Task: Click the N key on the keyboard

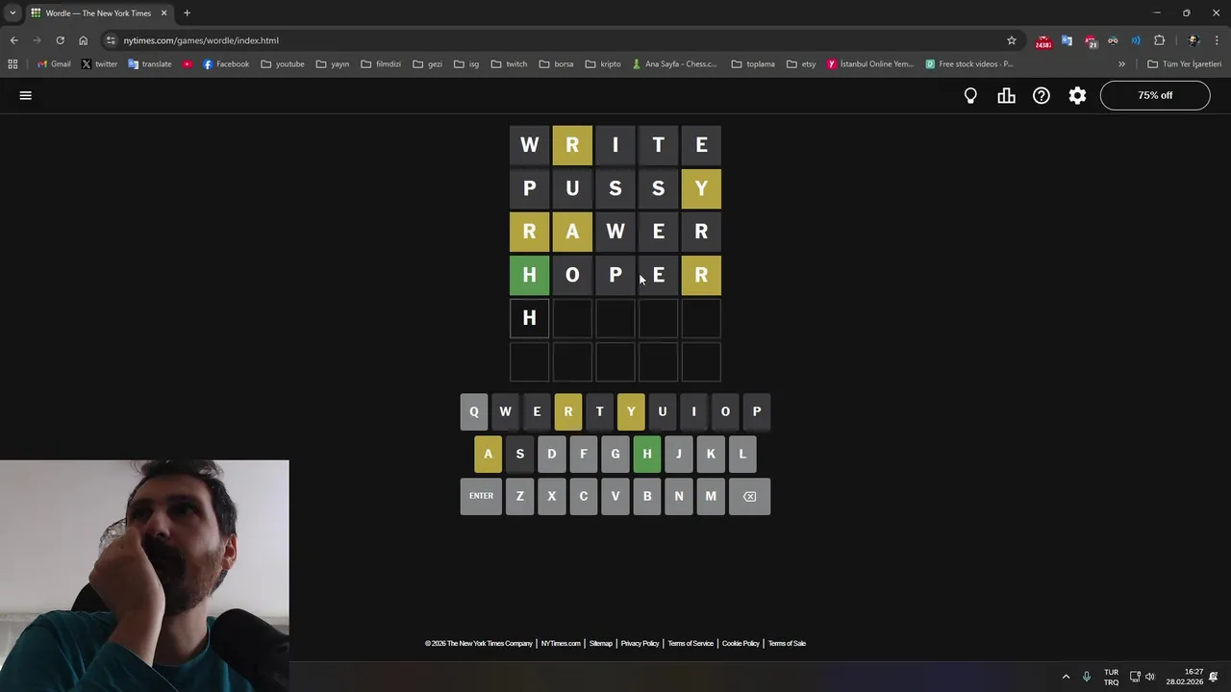Action: [x=679, y=496]
